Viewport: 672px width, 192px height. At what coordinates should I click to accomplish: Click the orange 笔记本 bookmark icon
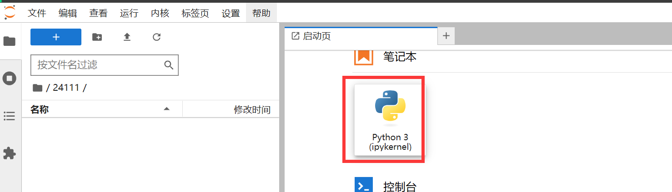pyautogui.click(x=364, y=57)
